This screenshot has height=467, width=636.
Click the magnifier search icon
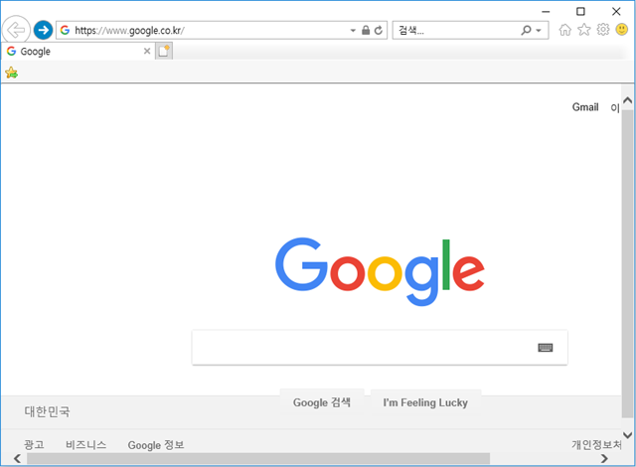(526, 30)
